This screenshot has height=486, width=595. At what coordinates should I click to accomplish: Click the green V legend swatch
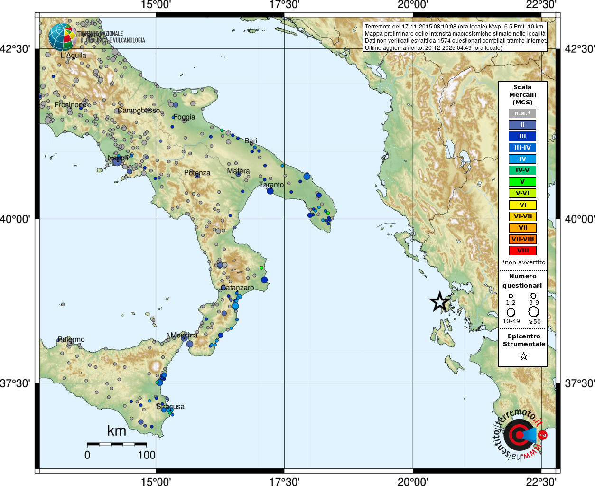(522, 182)
